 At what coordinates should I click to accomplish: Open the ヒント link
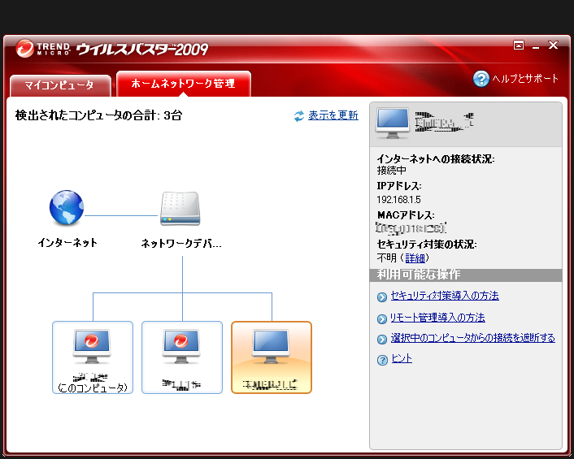pyautogui.click(x=402, y=358)
